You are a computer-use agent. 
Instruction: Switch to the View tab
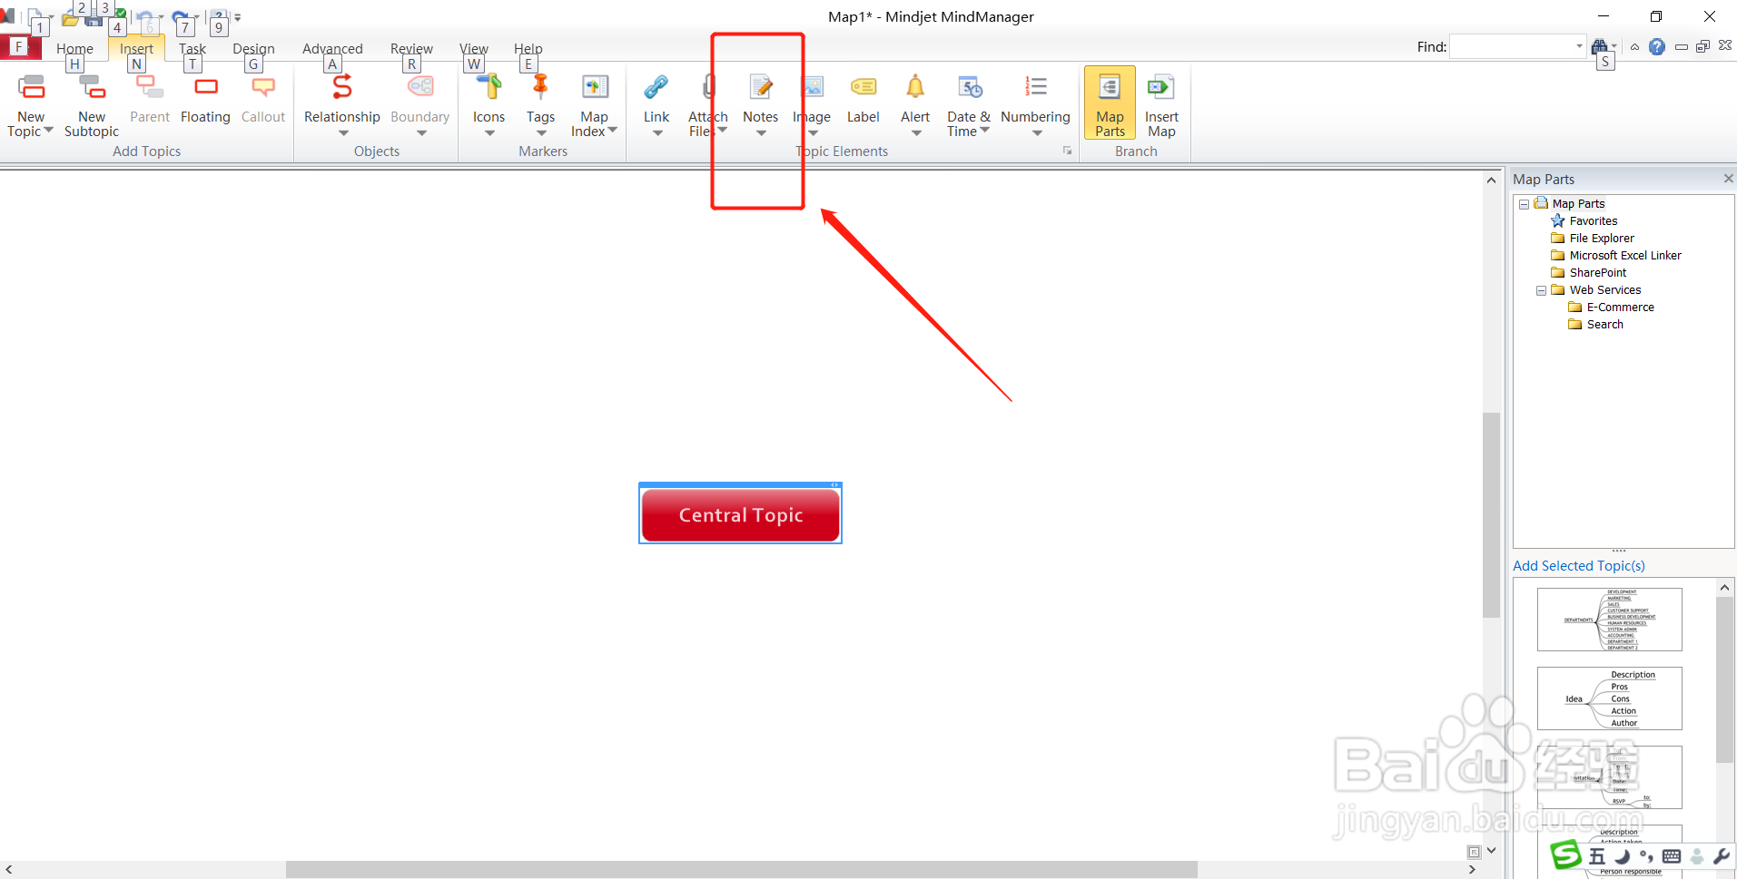tap(474, 49)
